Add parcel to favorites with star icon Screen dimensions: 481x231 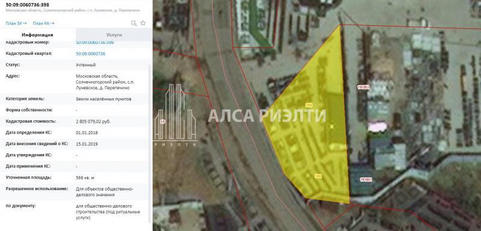pyautogui.click(x=143, y=23)
